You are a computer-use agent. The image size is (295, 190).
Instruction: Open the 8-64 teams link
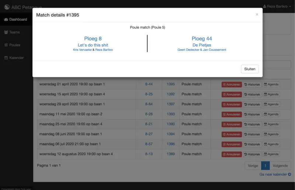coord(149,104)
